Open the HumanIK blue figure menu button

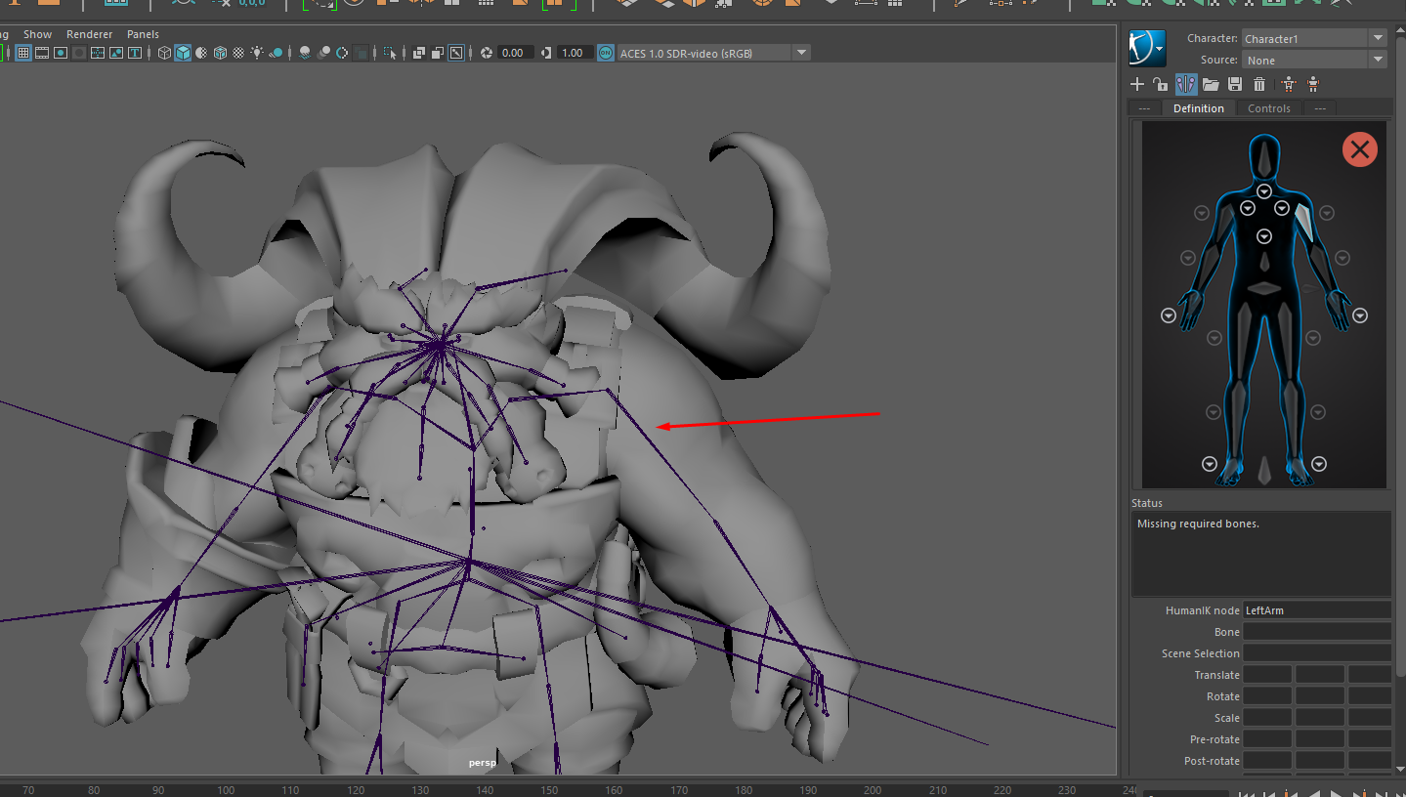tap(1146, 48)
